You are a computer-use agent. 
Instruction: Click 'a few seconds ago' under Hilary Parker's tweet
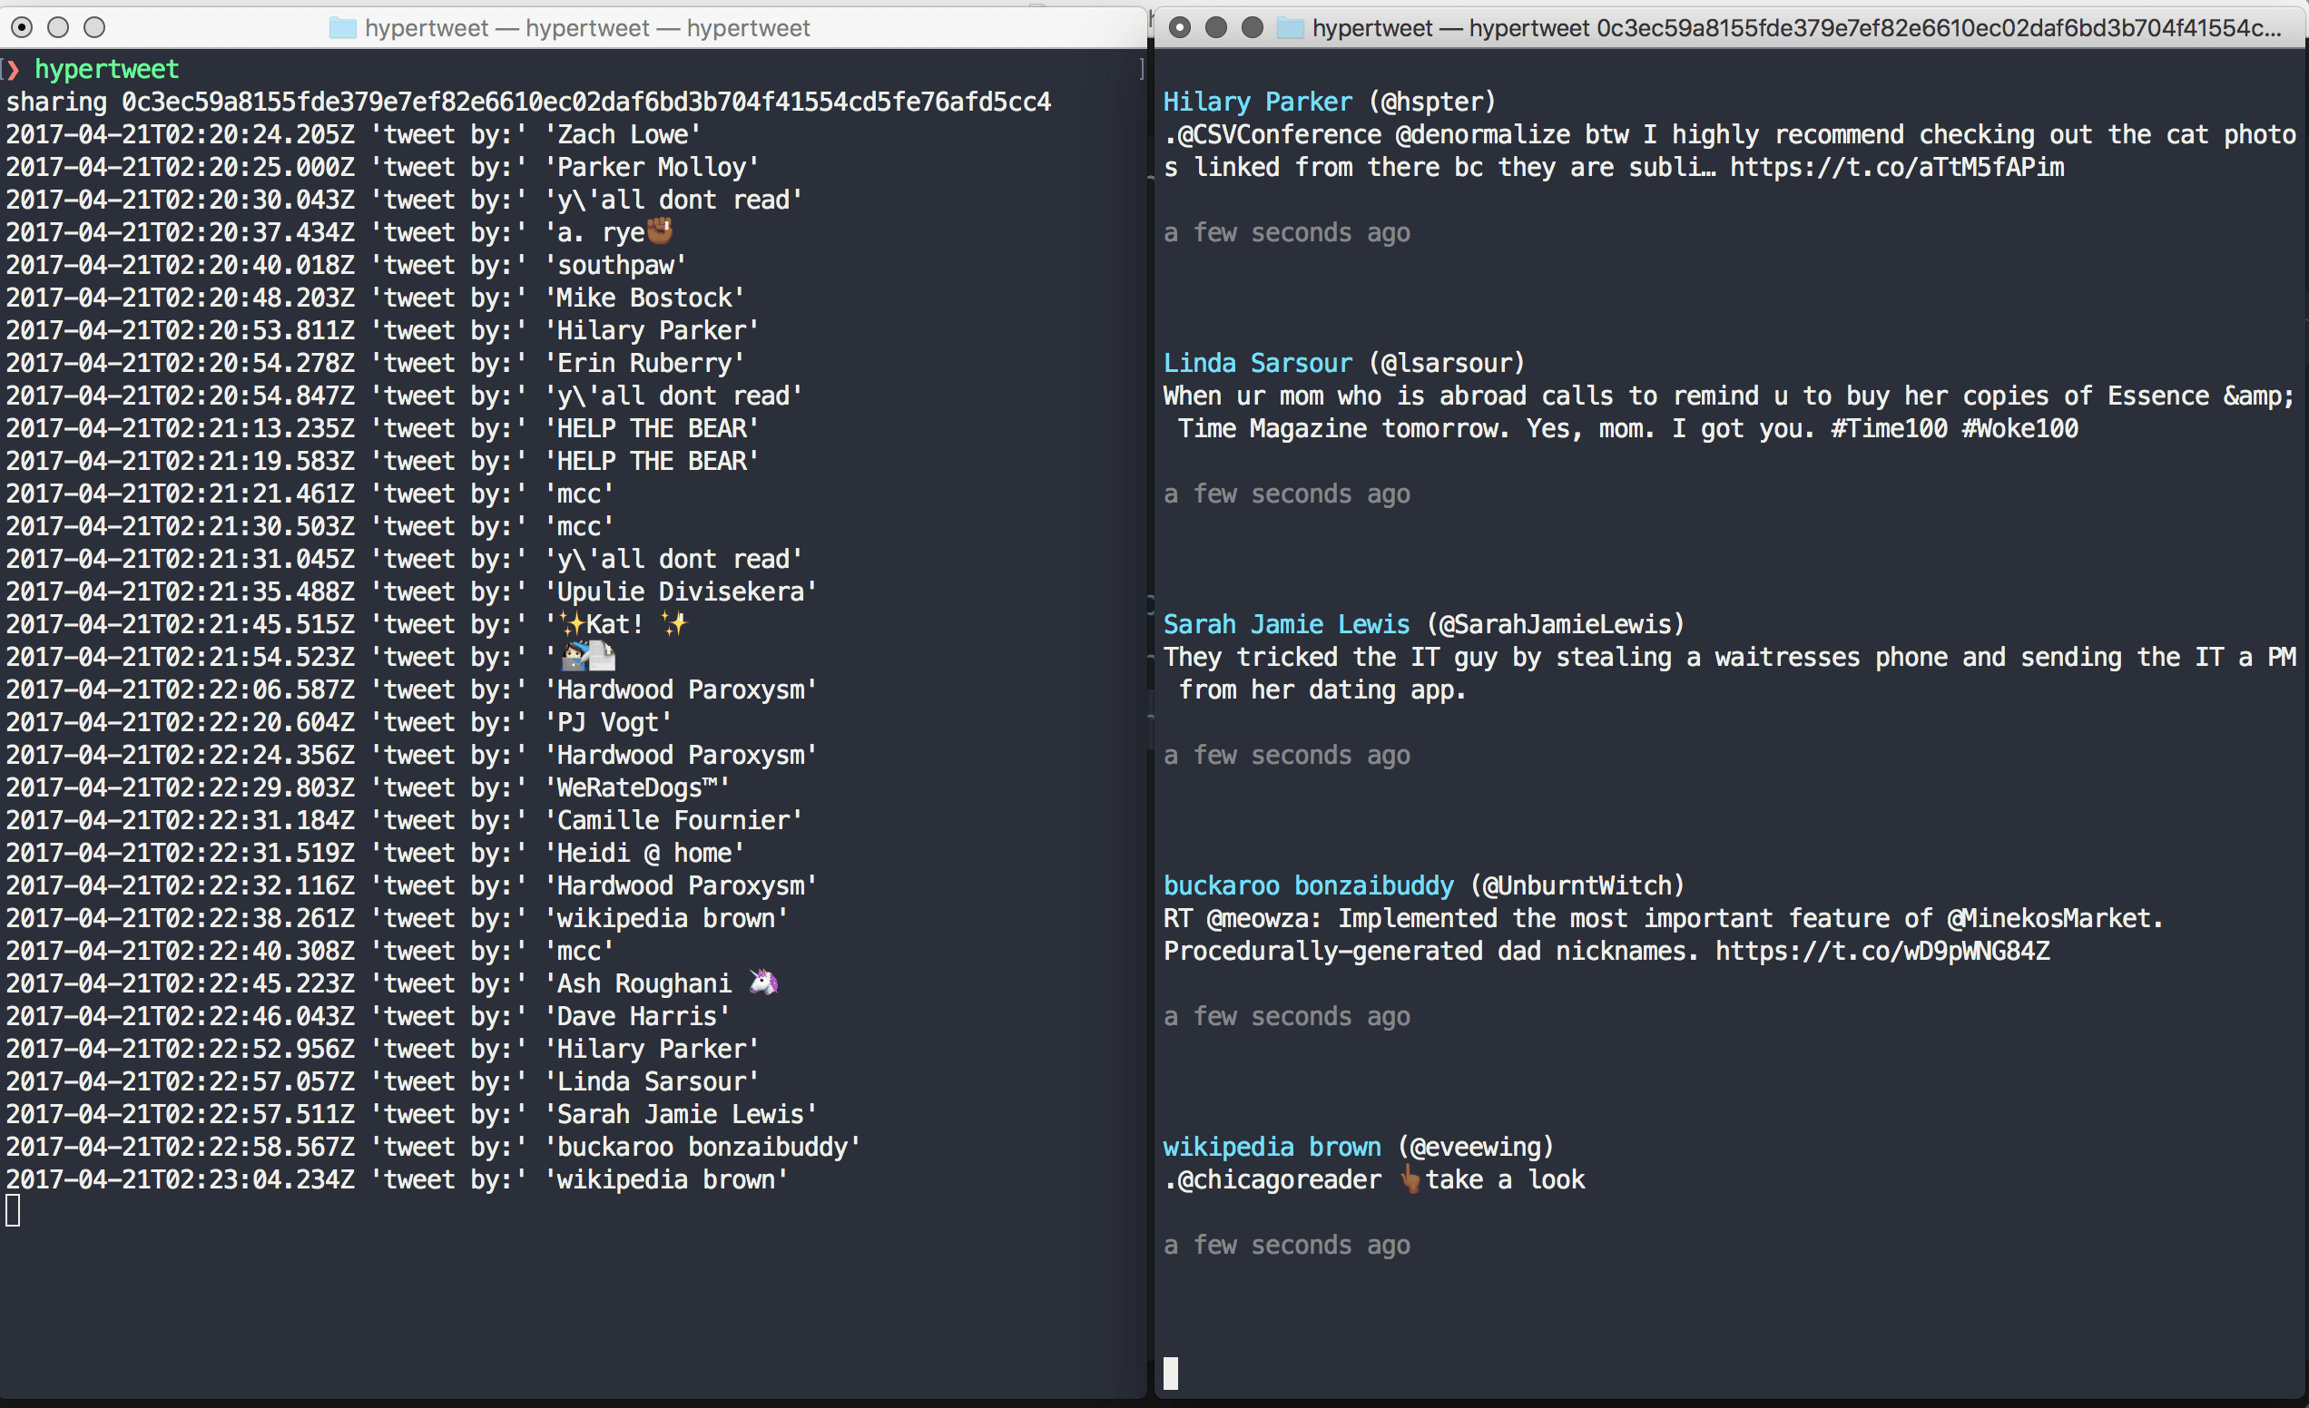[1287, 232]
